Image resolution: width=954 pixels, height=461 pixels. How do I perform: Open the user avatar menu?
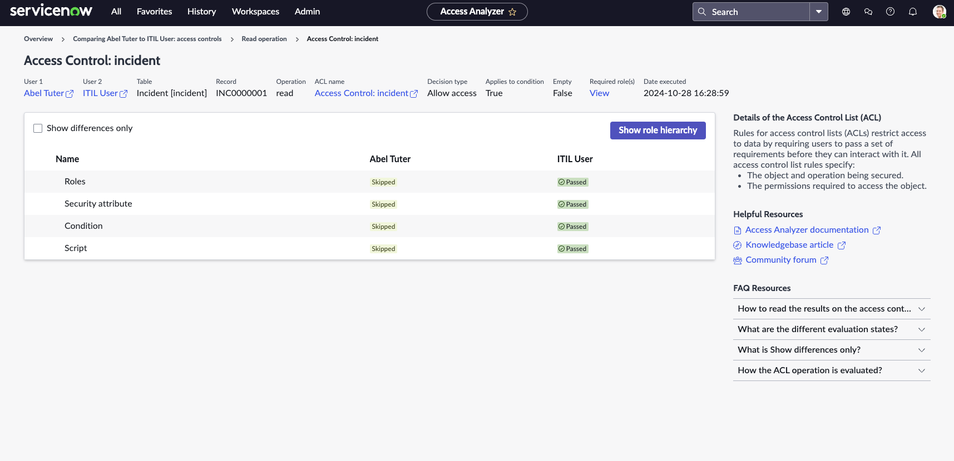940,12
